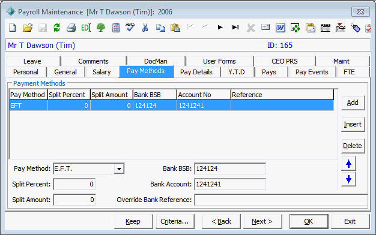376x235 pixels.
Task: Move payment method down with blue arrow
Action: (x=348, y=179)
